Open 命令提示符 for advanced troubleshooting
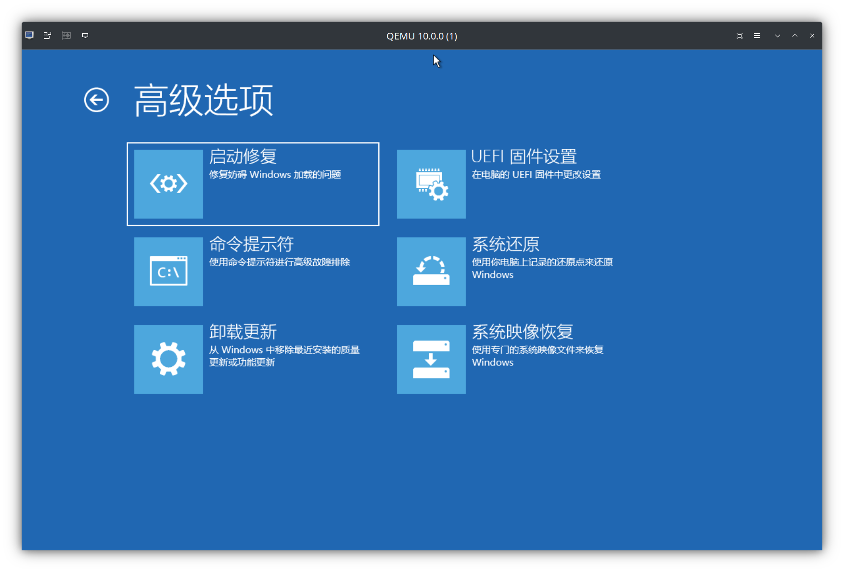Viewport: 844px width, 572px height. [x=253, y=271]
